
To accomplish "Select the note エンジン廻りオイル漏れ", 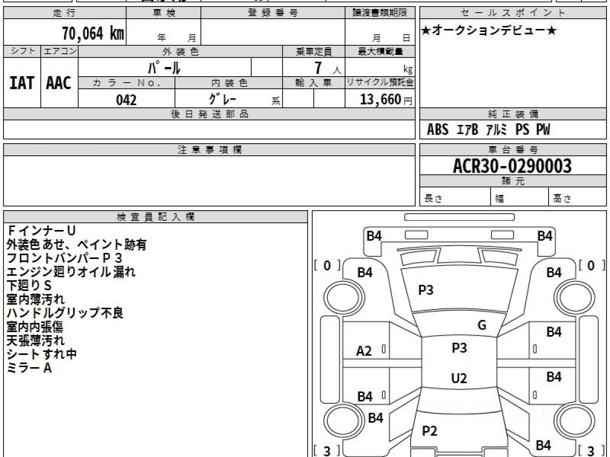I will point(71,272).
